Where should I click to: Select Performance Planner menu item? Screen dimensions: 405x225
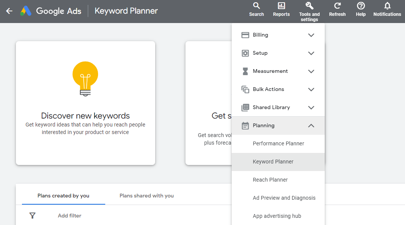tap(278, 143)
